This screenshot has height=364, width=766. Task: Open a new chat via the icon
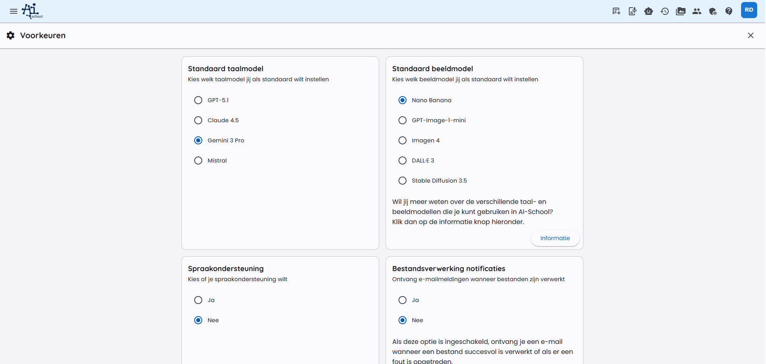click(x=616, y=11)
